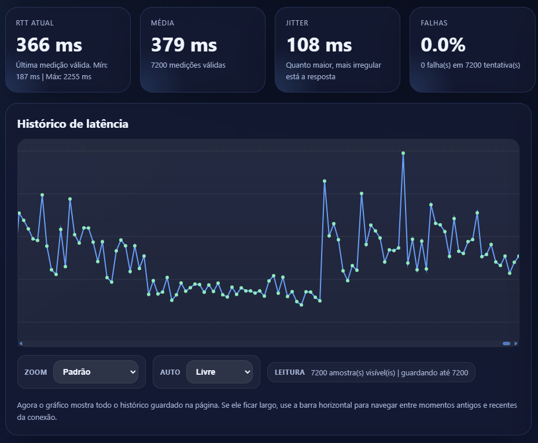Click the Leitura samples status pill
538x443 pixels.
click(371, 372)
